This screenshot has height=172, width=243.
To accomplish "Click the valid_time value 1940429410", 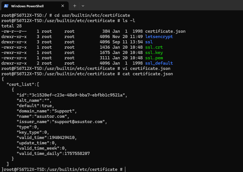I will point(62,138).
